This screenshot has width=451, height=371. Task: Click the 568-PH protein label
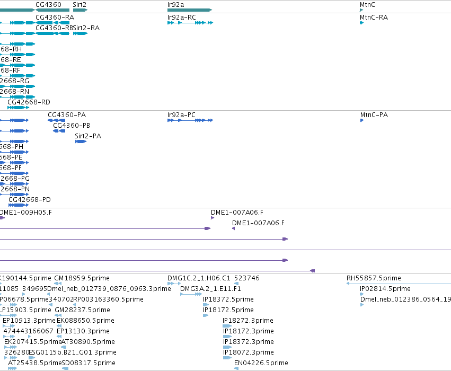(x=12, y=147)
